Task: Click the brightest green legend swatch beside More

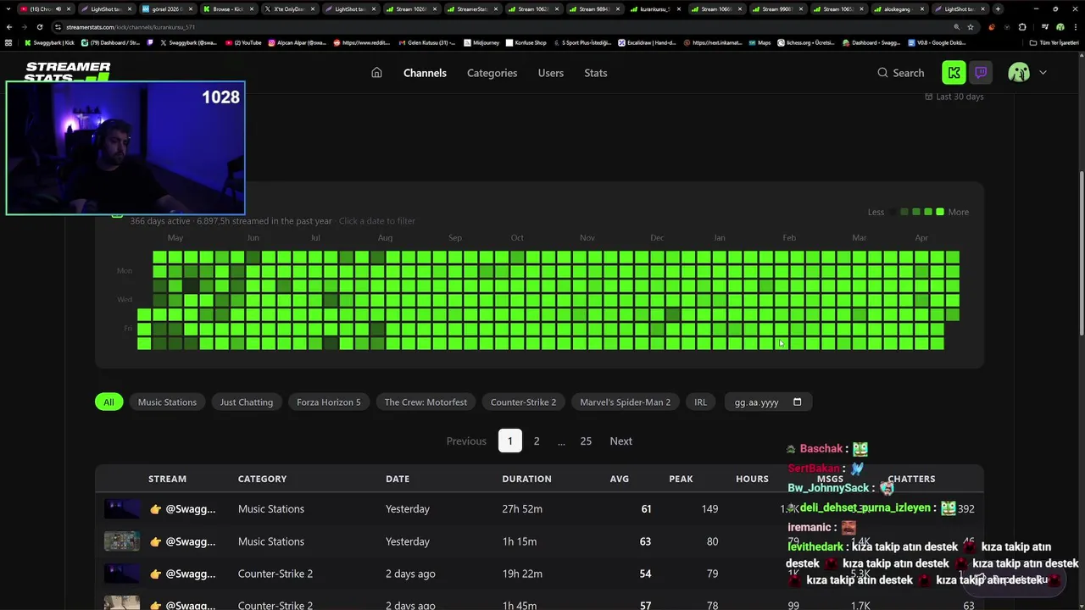Action: (939, 212)
